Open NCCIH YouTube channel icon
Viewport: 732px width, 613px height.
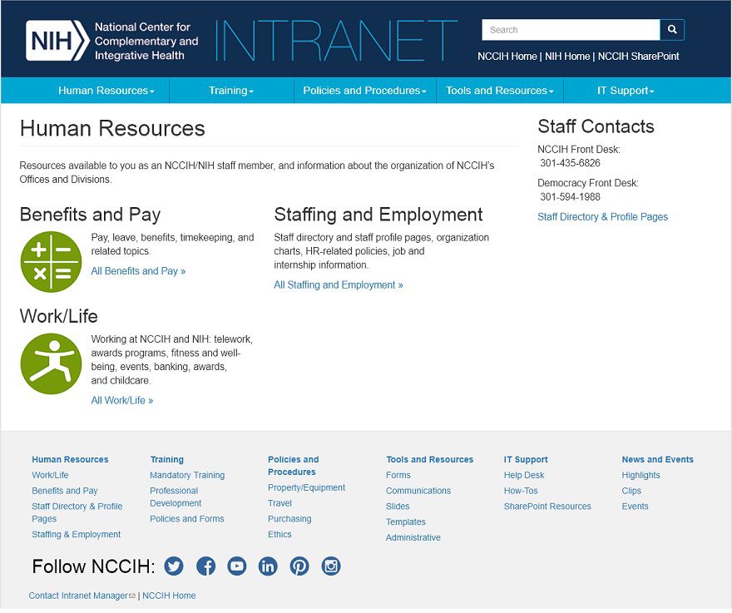(237, 566)
